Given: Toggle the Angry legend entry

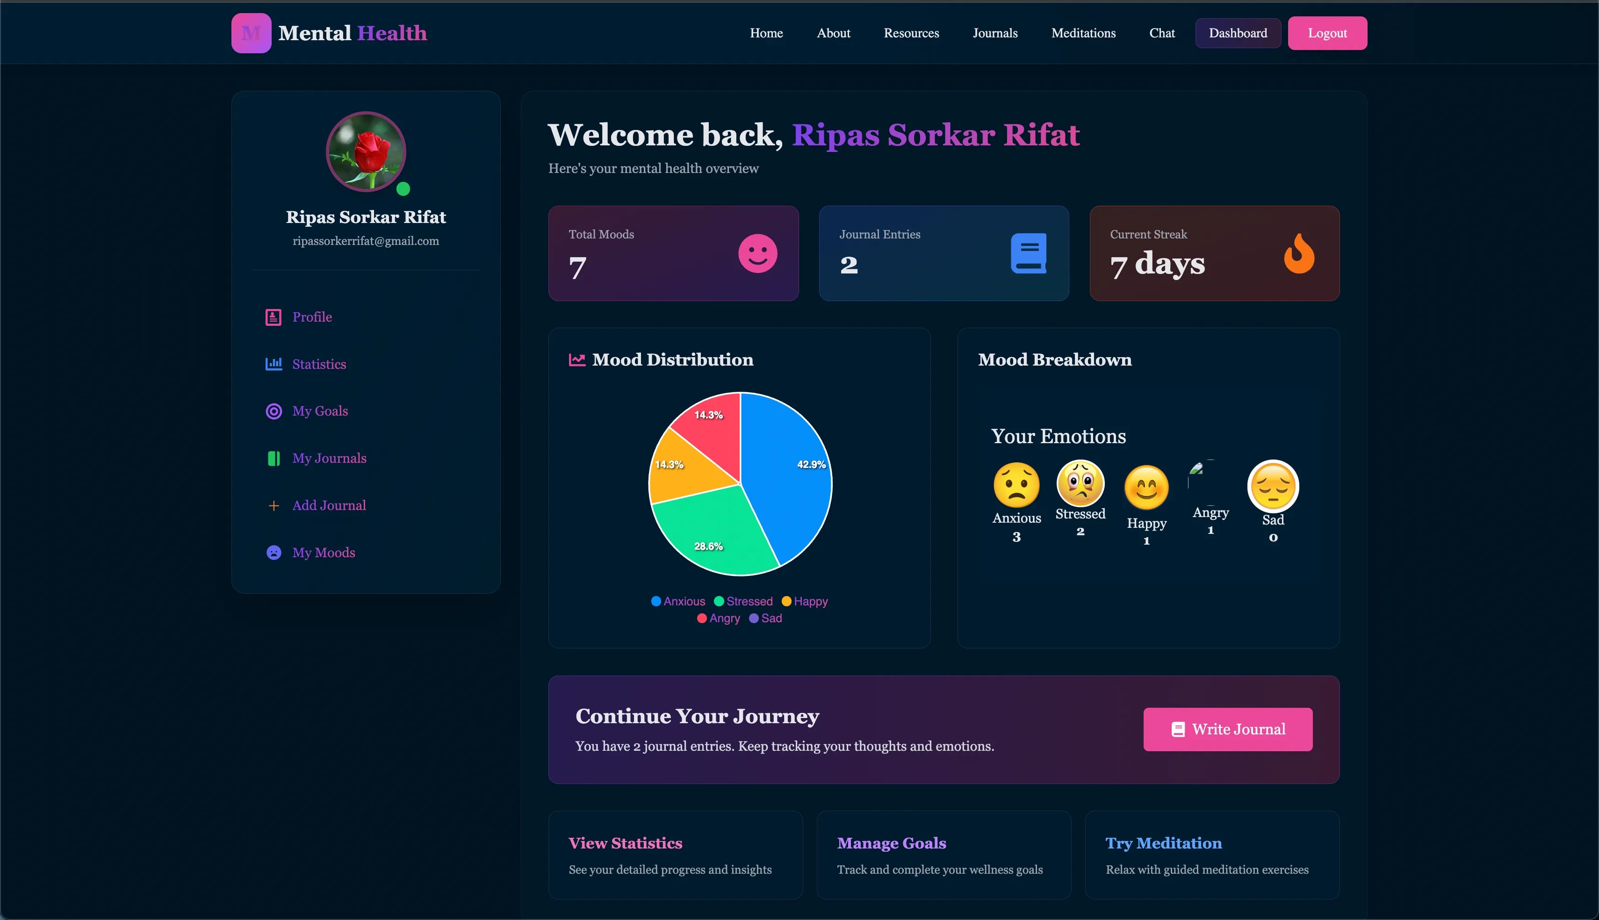Looking at the screenshot, I should 718,618.
